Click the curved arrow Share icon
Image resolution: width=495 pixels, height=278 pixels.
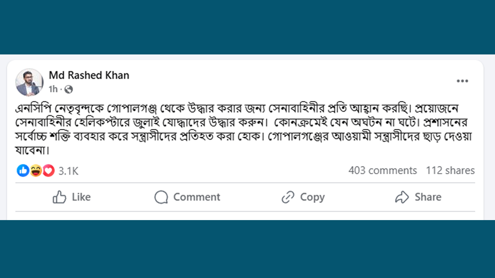[x=402, y=197]
